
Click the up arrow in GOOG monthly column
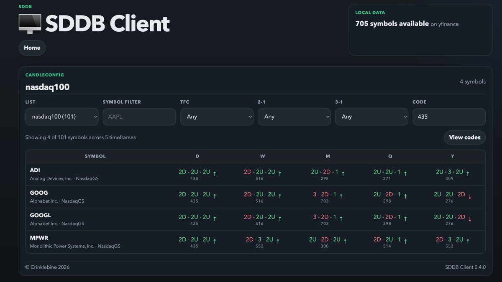[341, 196]
